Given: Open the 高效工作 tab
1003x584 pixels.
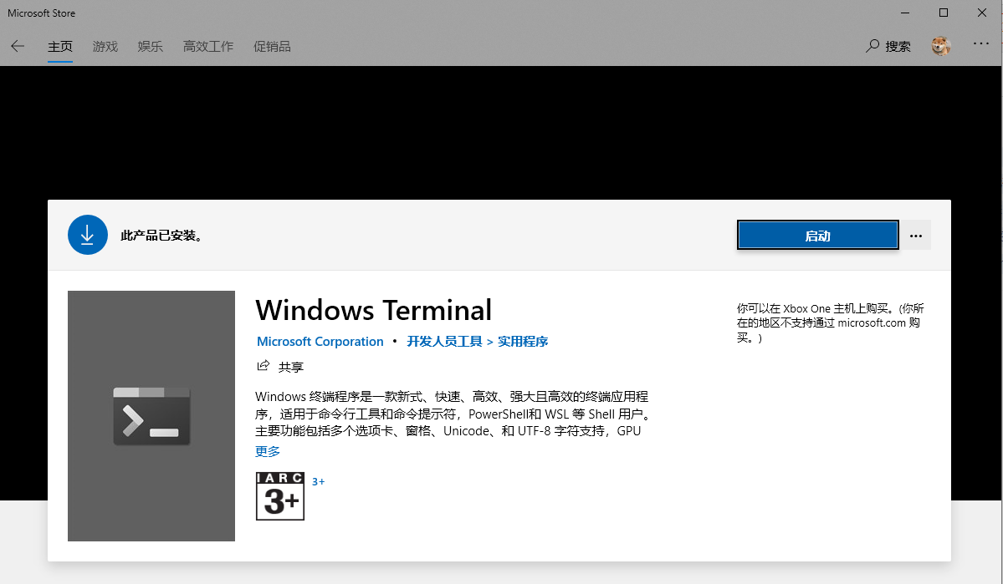Looking at the screenshot, I should point(208,47).
